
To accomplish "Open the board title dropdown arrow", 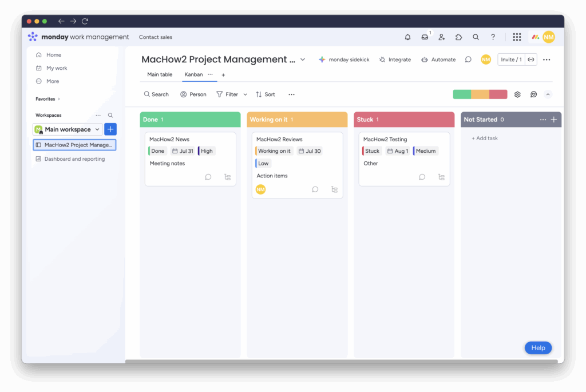I will (303, 59).
